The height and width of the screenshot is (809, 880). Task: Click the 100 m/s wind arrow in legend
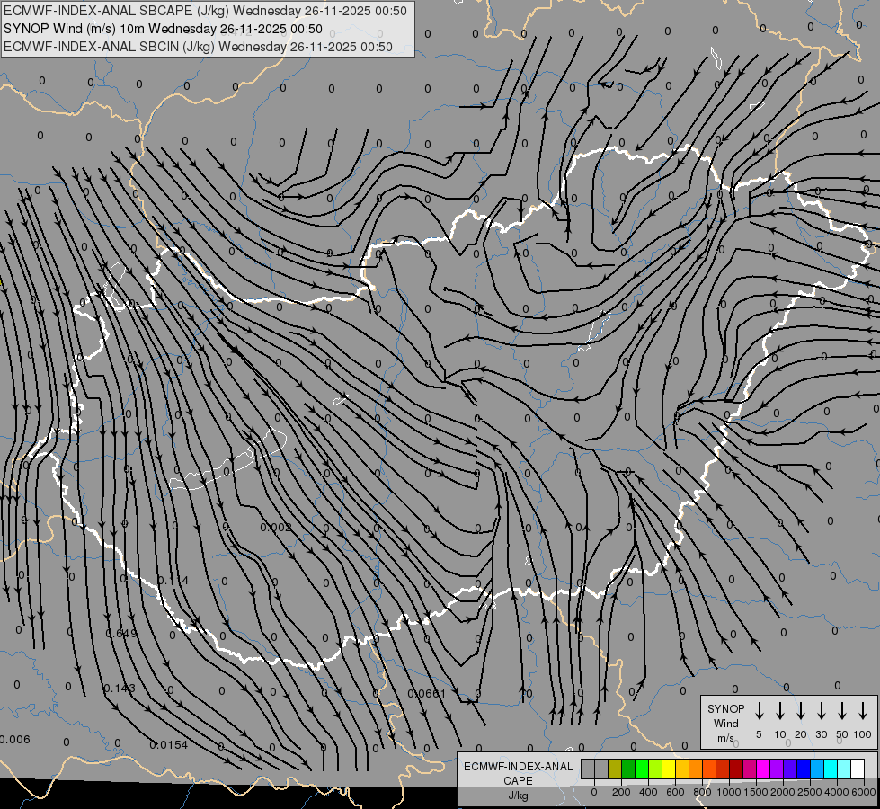click(x=863, y=711)
